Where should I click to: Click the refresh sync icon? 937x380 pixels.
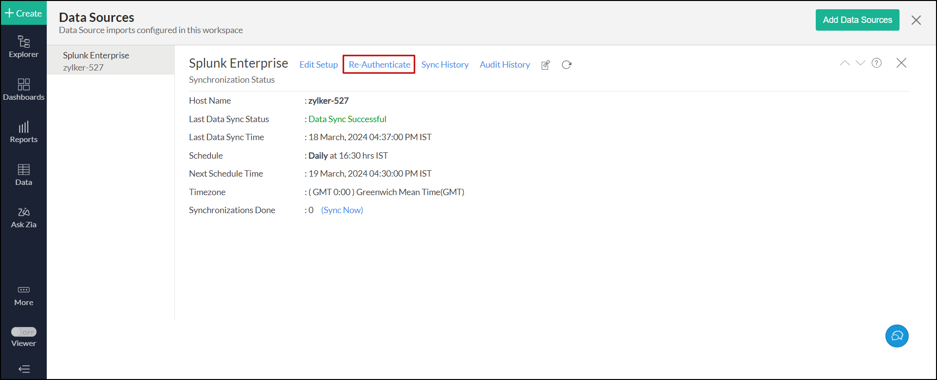coord(566,65)
